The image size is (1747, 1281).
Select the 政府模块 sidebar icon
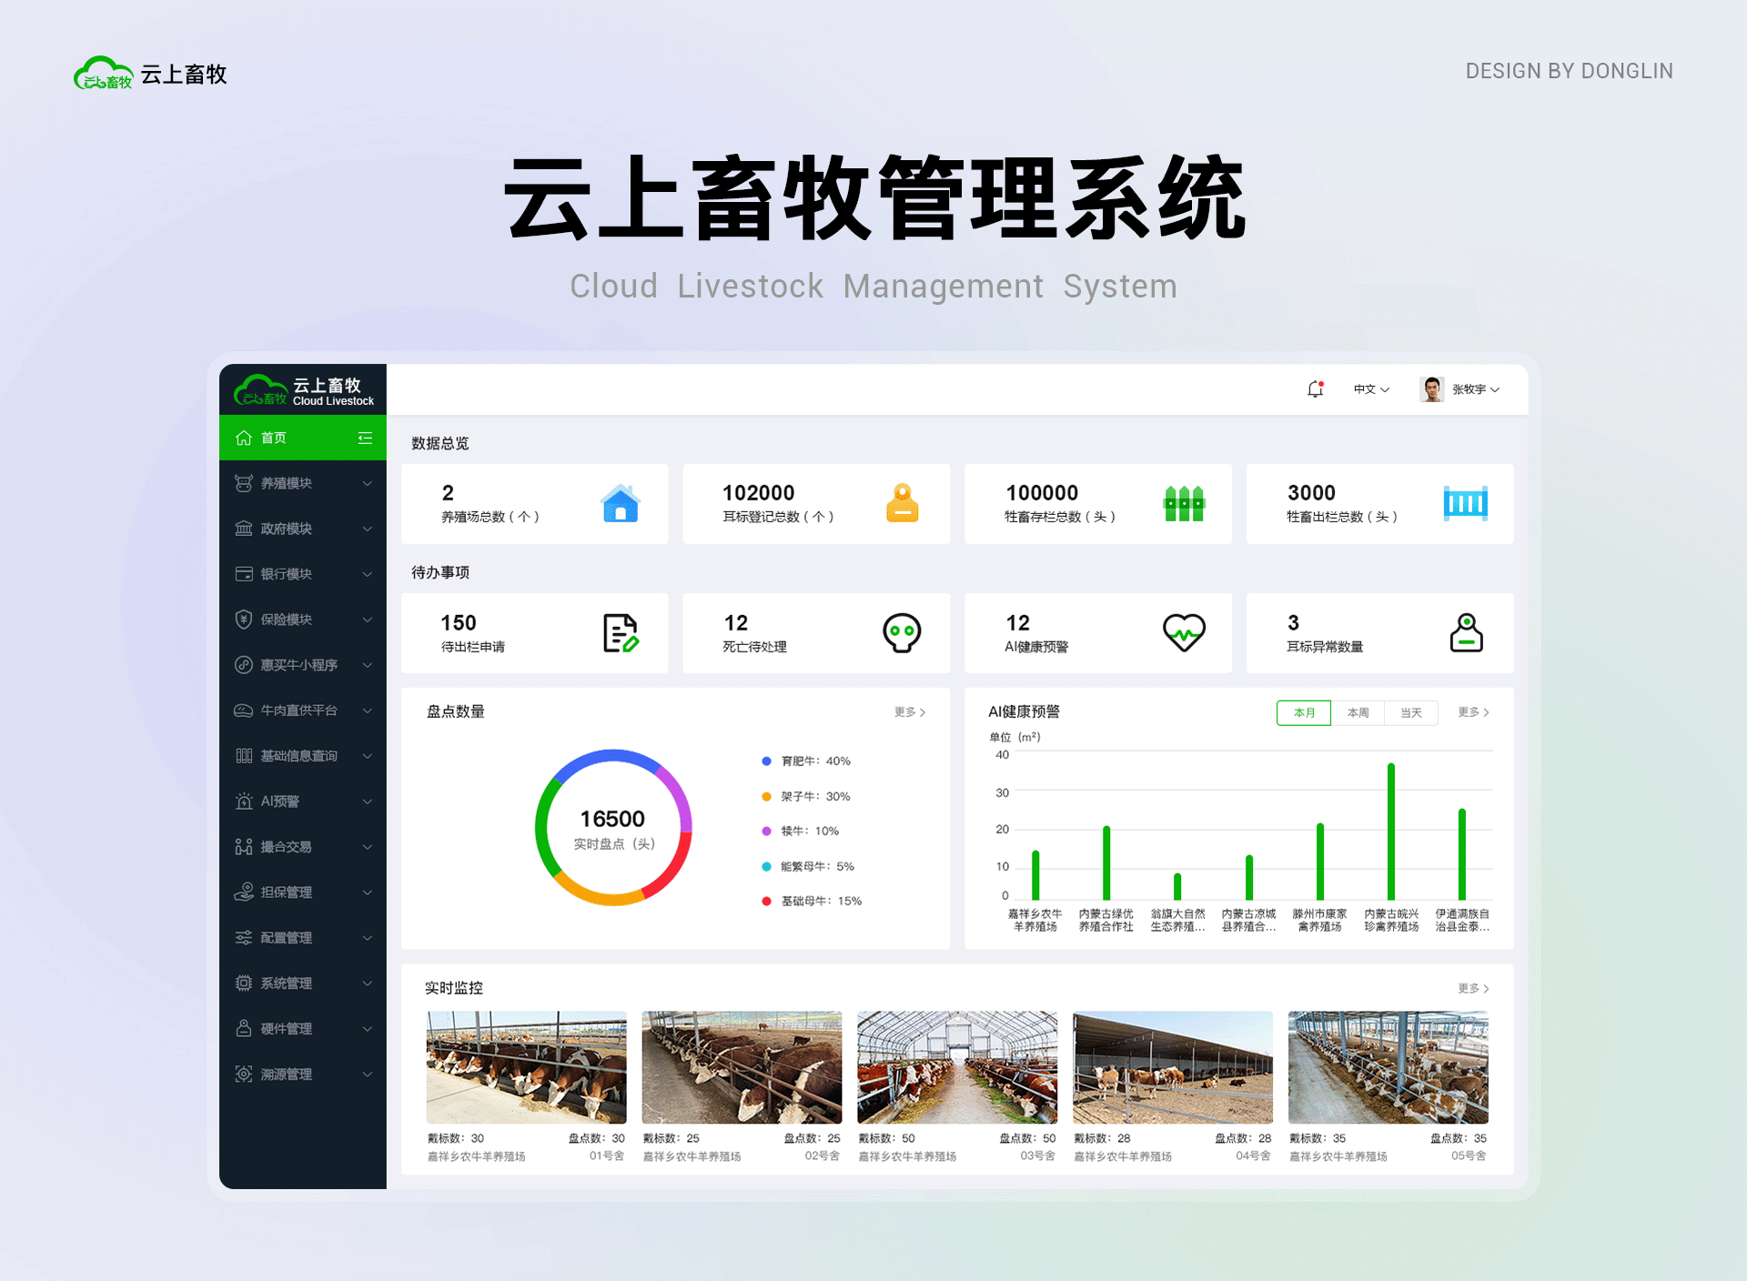click(x=243, y=529)
